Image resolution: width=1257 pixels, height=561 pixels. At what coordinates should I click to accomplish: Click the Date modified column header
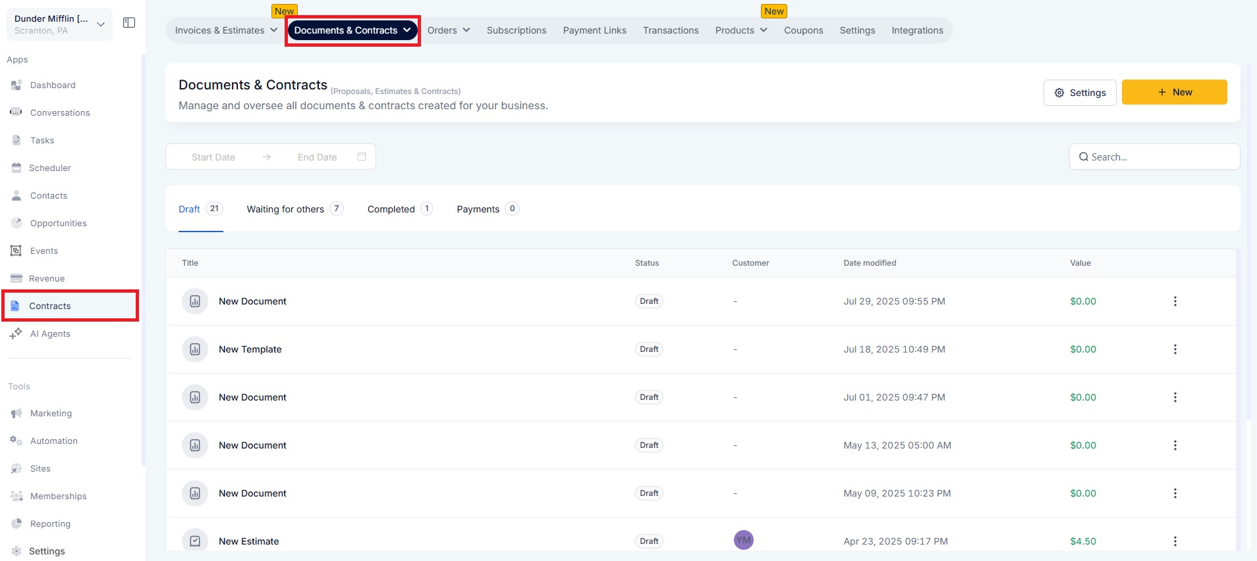tap(870, 263)
